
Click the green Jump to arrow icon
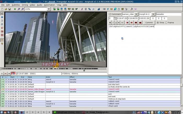15,9
